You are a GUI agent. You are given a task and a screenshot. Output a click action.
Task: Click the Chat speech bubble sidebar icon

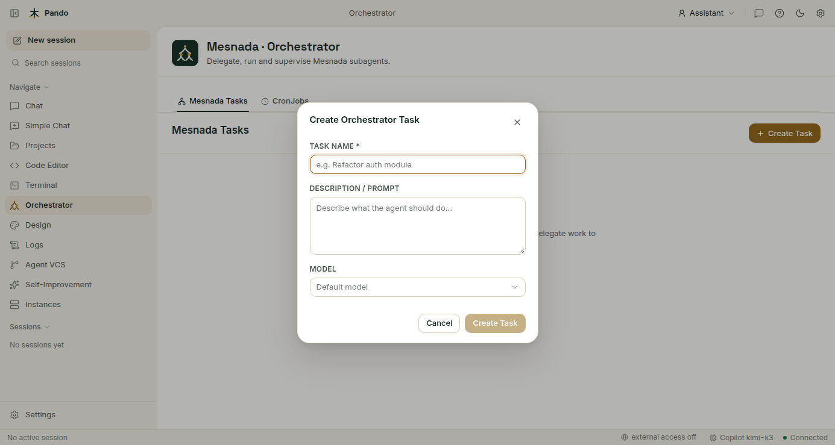click(14, 106)
